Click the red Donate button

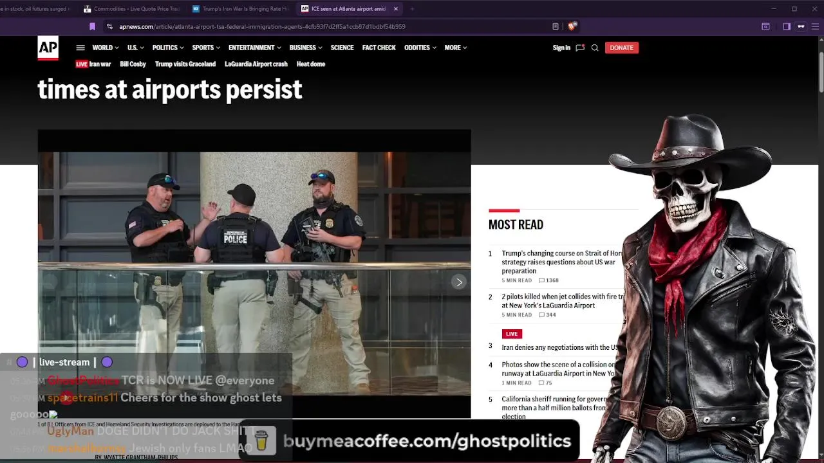[x=621, y=48]
